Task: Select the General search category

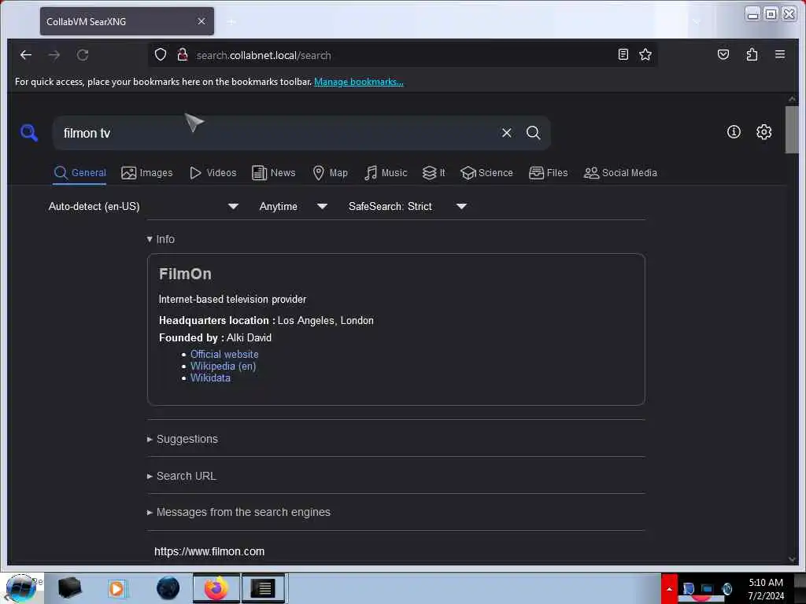Action: (80, 173)
